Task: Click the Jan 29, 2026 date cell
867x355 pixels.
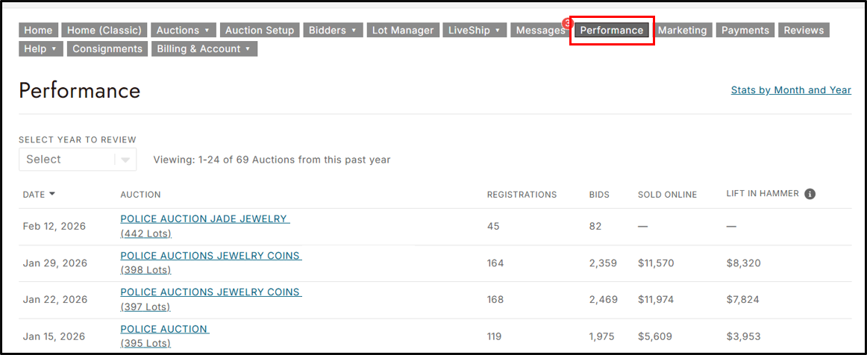Action: [54, 263]
